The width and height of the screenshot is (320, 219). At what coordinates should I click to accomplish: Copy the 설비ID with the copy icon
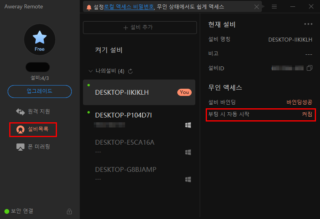tap(310, 68)
